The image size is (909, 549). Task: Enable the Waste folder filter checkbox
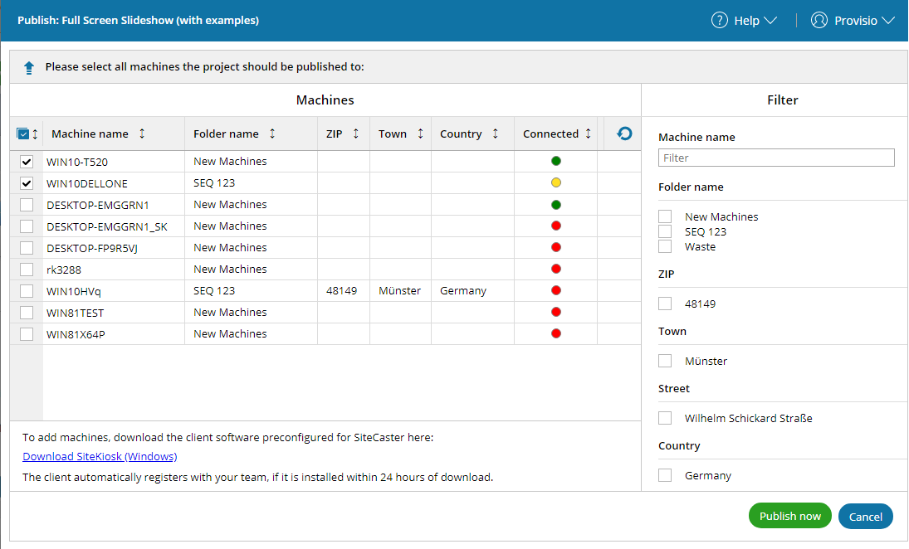pyautogui.click(x=665, y=246)
